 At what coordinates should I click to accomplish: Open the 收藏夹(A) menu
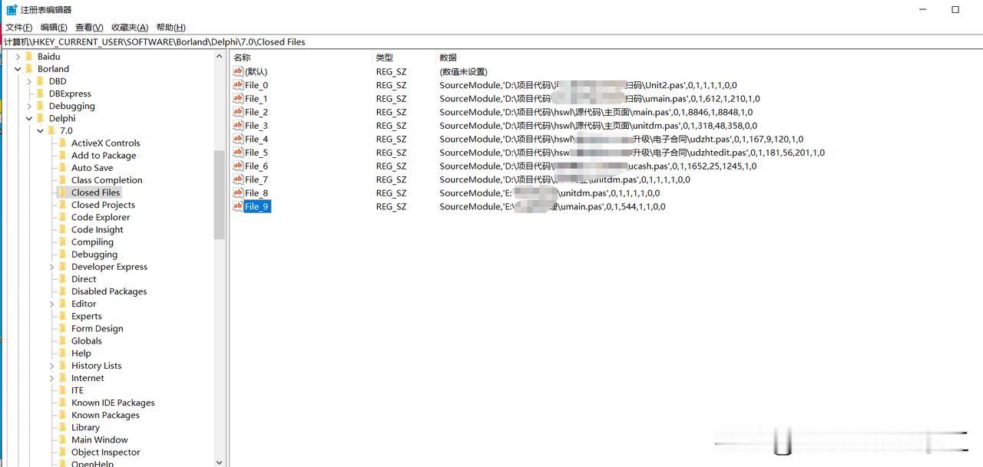point(130,27)
